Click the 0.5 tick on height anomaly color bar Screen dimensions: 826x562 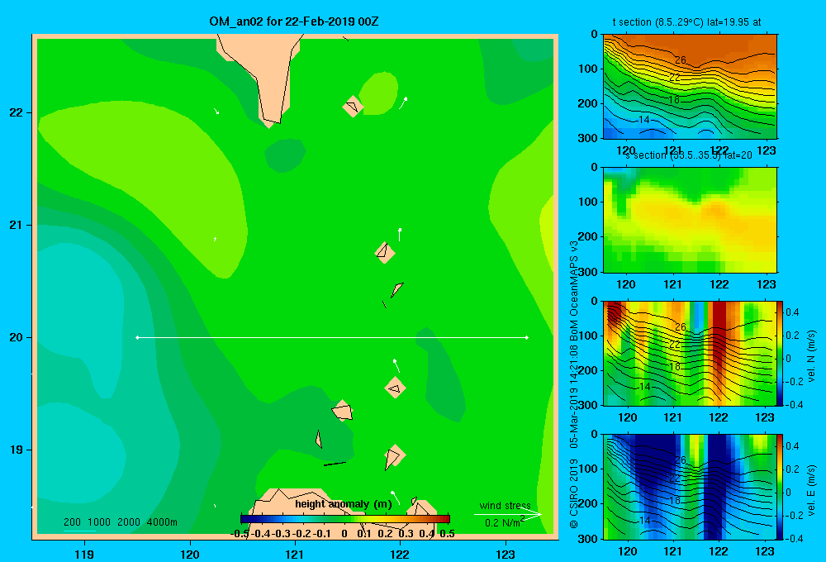point(447,534)
